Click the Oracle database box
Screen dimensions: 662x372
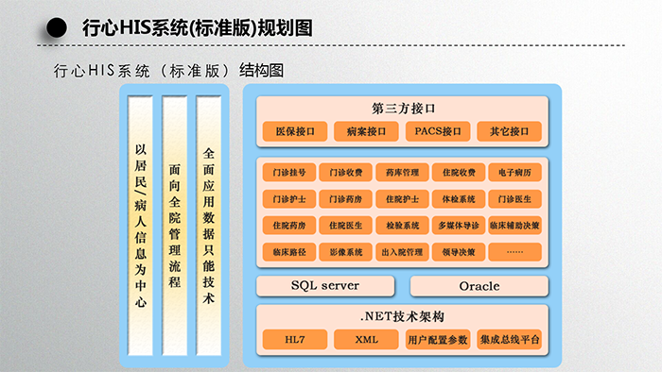[x=479, y=286]
